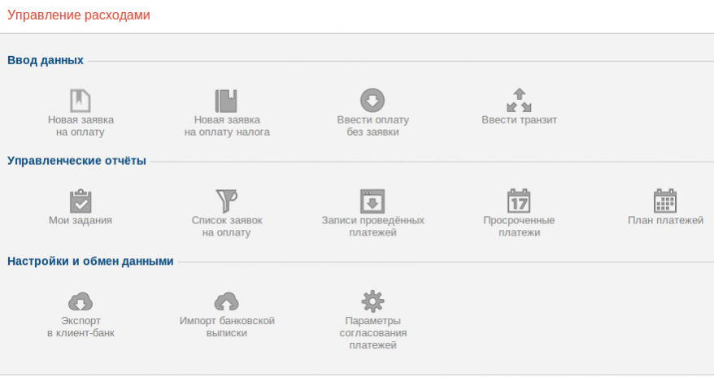The height and width of the screenshot is (381, 714).
Task: Open the payment plan calendar grid icon
Action: [665, 201]
